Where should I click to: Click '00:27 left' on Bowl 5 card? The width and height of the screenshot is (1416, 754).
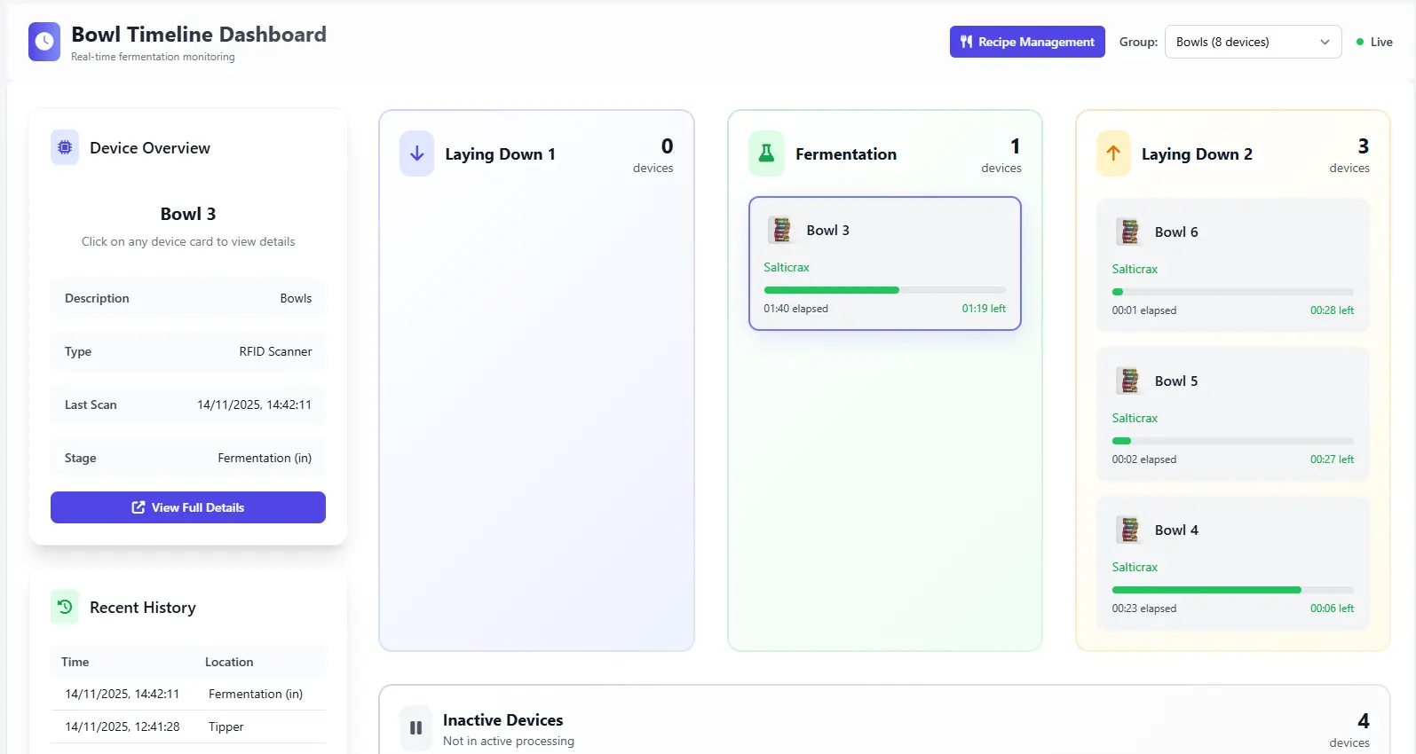[1332, 459]
